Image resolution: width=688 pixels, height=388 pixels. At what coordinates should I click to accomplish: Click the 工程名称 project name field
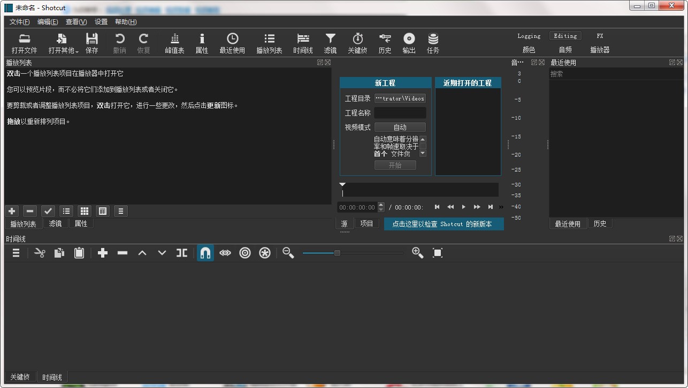pos(400,112)
